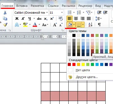
Task: Click the Sort А-Я icon
Action: point(90,25)
